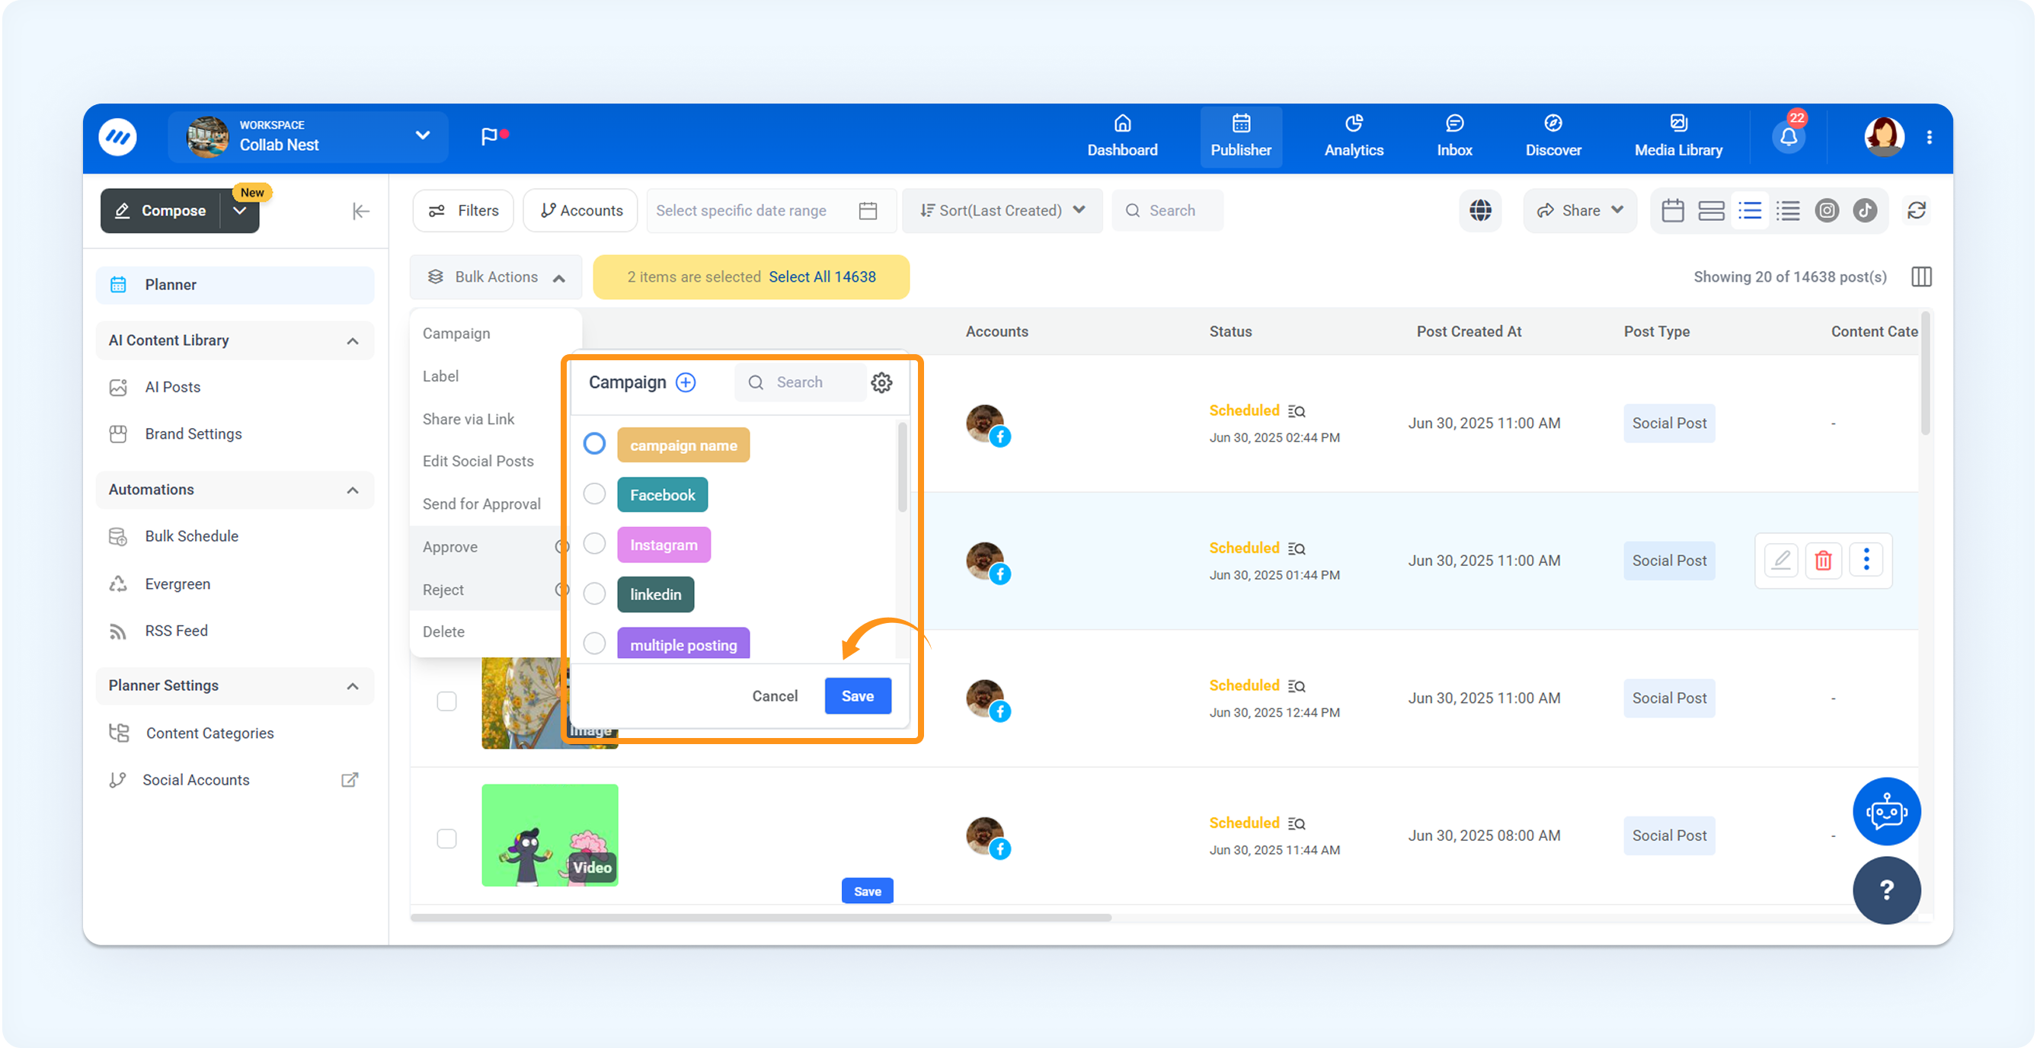Viewport: 2037px width, 1048px height.
Task: Add a new campaign with plus icon
Action: tap(686, 382)
